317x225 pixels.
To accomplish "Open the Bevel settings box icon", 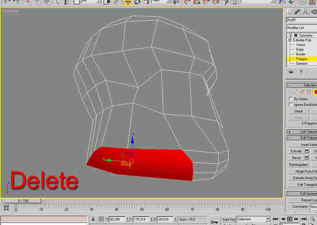I will click(306, 158).
